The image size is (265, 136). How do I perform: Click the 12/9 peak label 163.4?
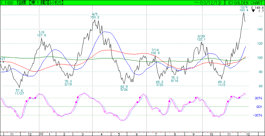(244, 10)
